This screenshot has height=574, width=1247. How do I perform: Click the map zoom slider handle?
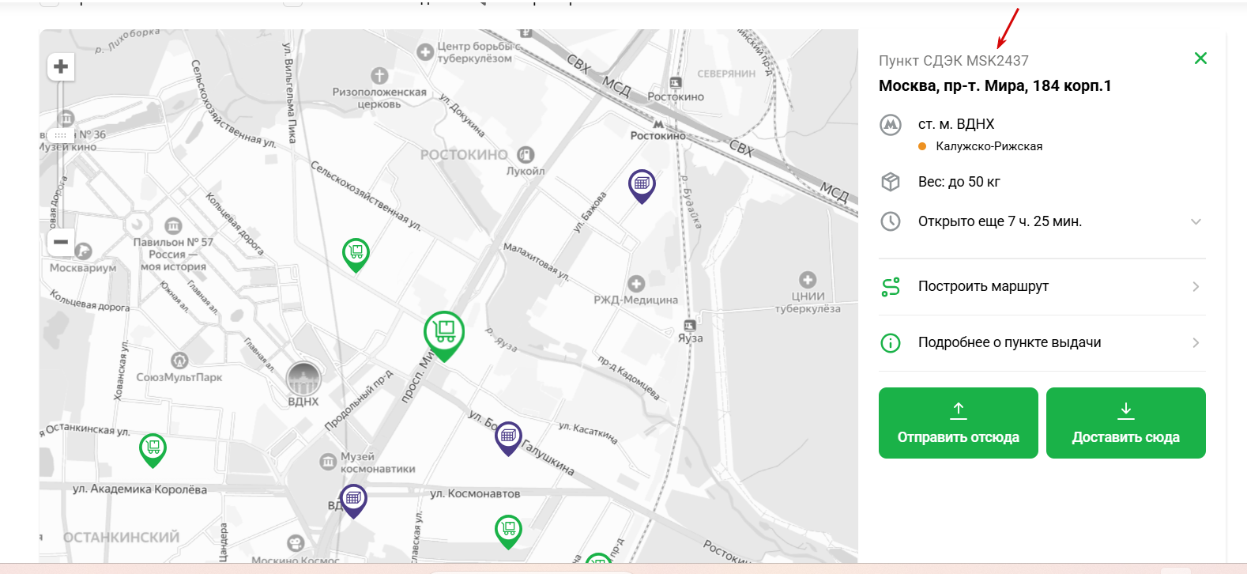coord(61,135)
